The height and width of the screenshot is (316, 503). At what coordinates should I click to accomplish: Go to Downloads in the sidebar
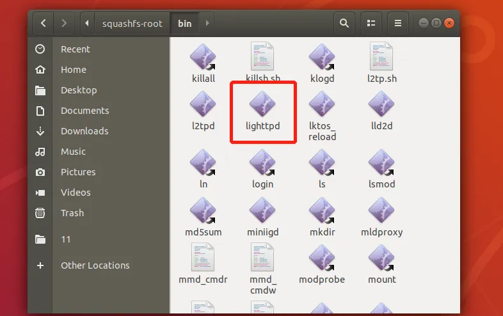coord(84,131)
